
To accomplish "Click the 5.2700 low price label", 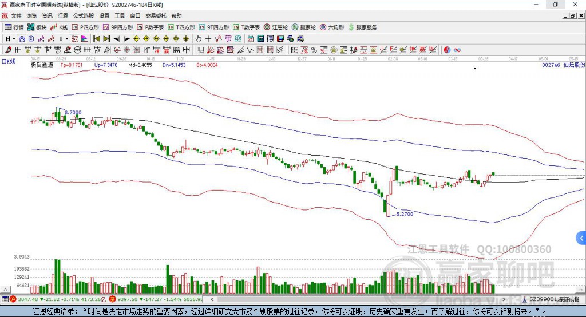I will pos(405,214).
